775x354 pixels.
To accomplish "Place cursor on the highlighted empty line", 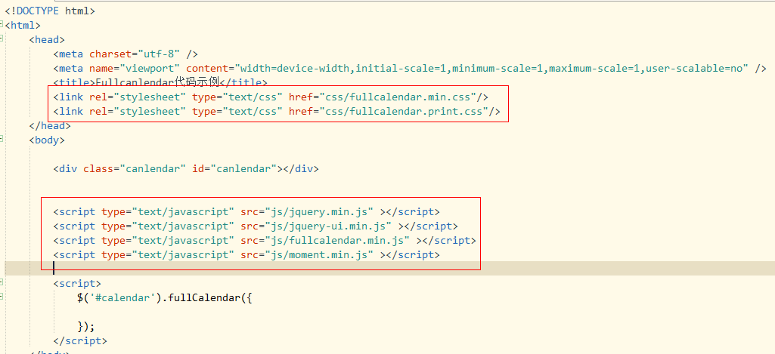I will click(389, 268).
